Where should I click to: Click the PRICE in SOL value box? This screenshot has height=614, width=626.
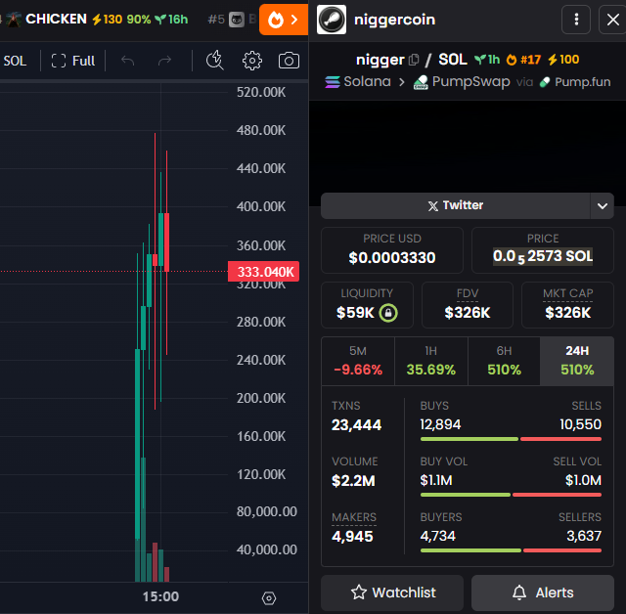pos(543,250)
